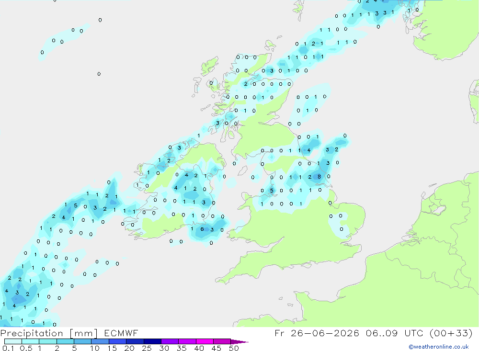The image size is (479, 351).
Task: Click the 40–45 mm magenta legend swatch
Action: click(205, 341)
